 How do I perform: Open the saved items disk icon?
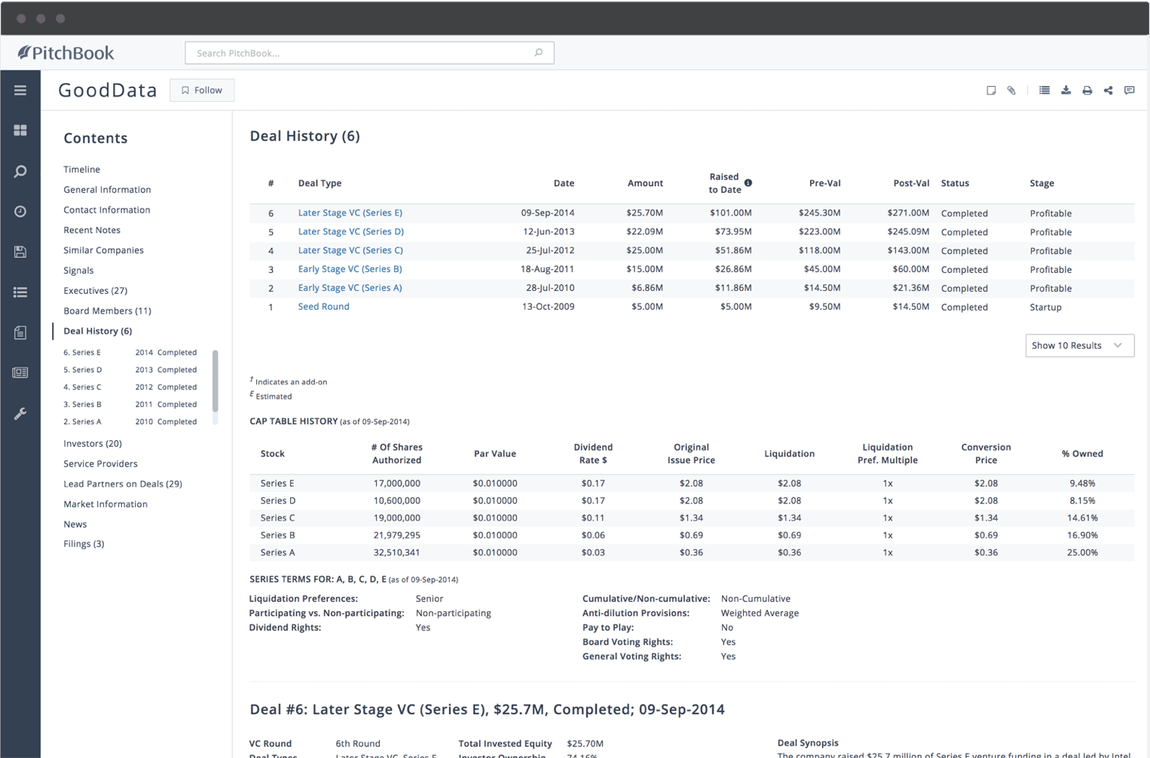click(20, 252)
